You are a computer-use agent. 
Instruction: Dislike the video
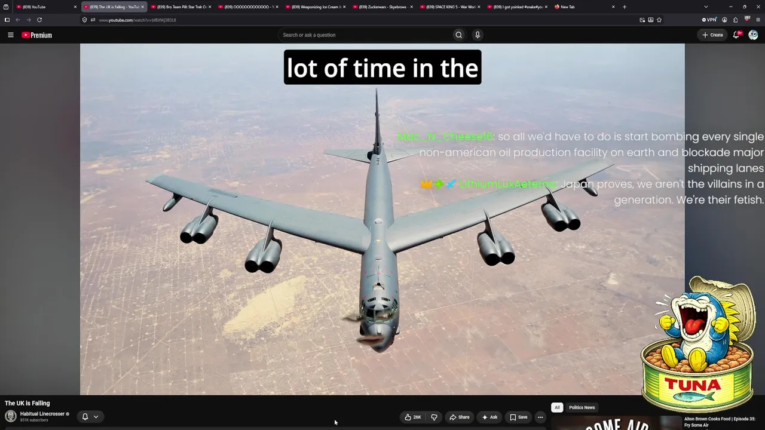coord(434,417)
